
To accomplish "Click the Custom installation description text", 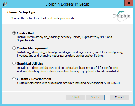I will [68, 83].
